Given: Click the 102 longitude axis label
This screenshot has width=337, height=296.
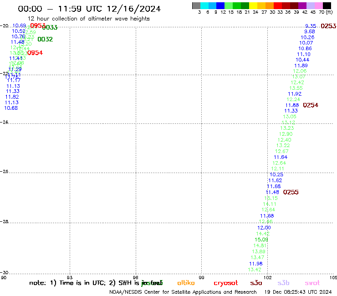Looking at the screenshot, I should pyautogui.click(x=267, y=278).
